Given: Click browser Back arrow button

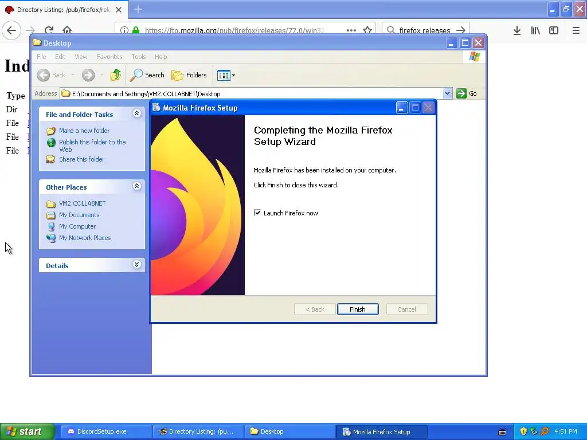Looking at the screenshot, I should [x=11, y=30].
